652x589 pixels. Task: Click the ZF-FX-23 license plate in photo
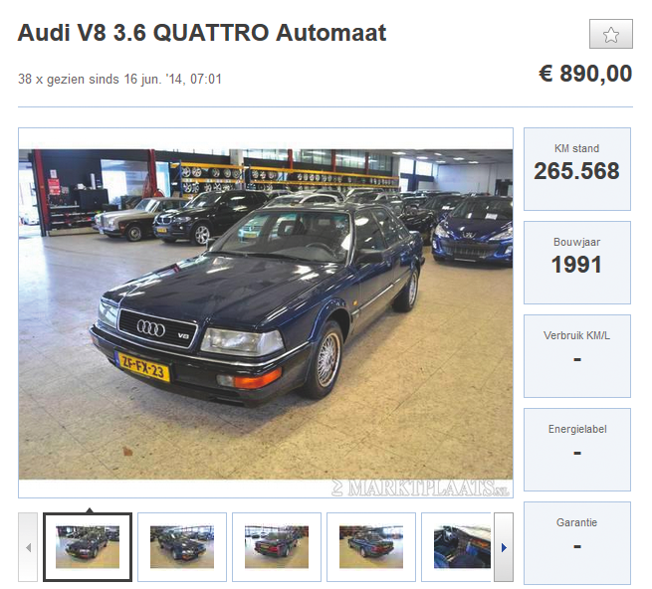(x=143, y=366)
